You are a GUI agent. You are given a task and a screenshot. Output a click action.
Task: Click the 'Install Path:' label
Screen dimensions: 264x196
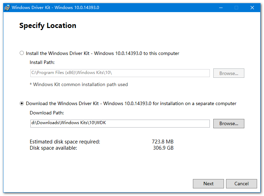pyautogui.click(x=42, y=63)
